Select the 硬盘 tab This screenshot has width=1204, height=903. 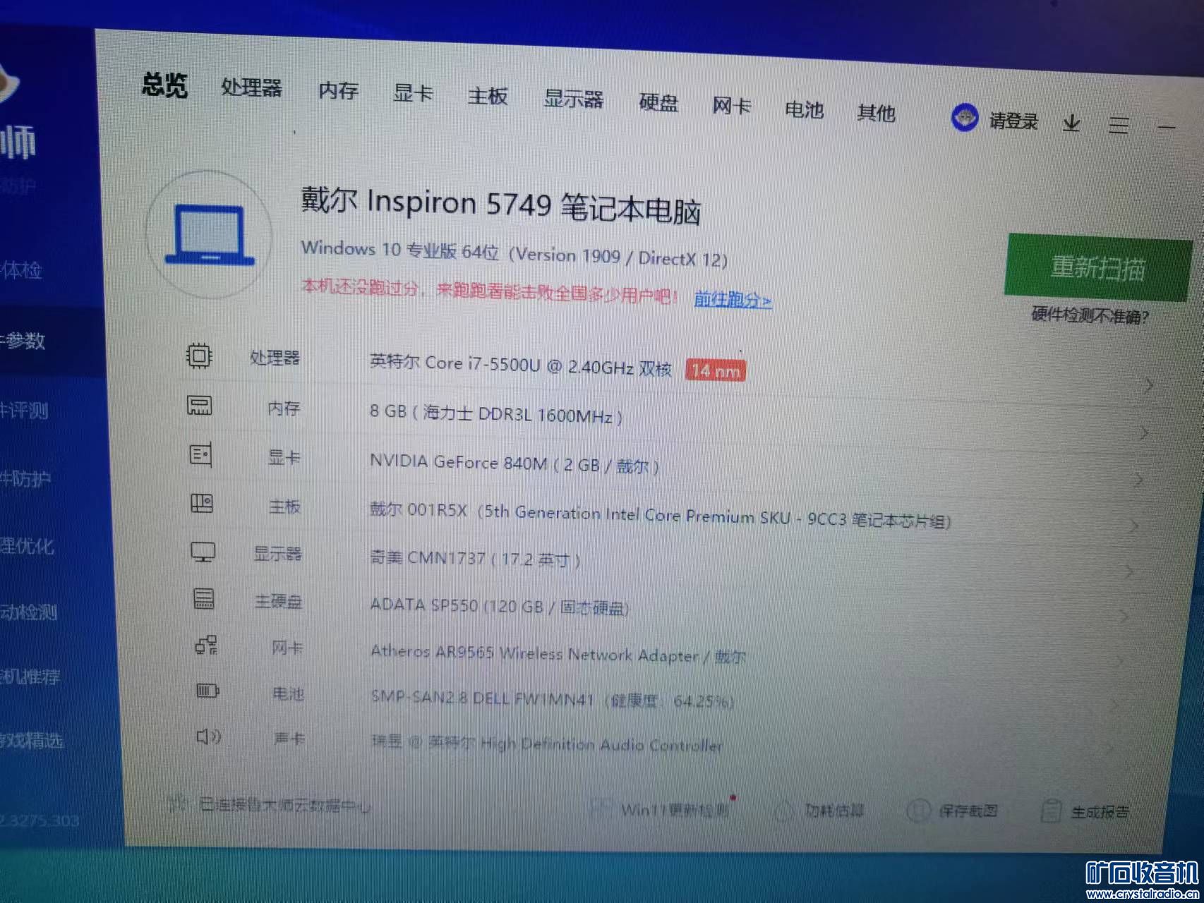[658, 103]
